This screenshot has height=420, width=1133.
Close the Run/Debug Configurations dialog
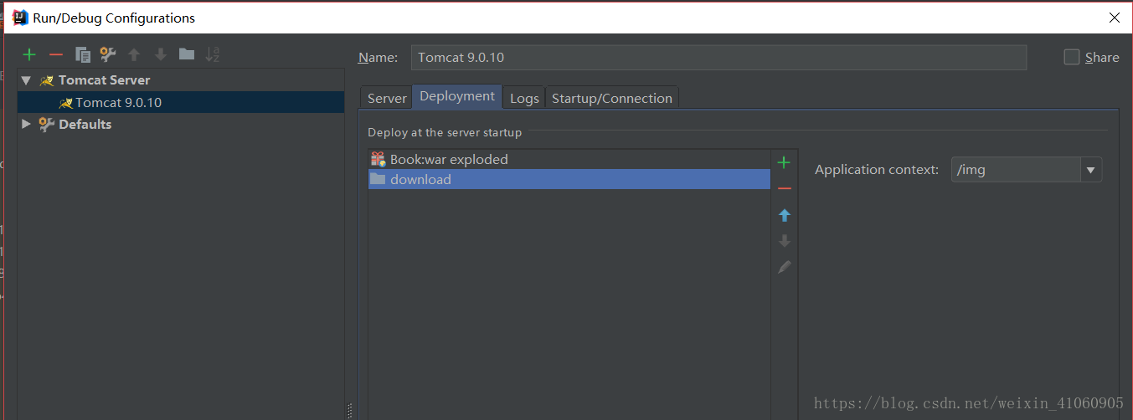click(x=1115, y=18)
